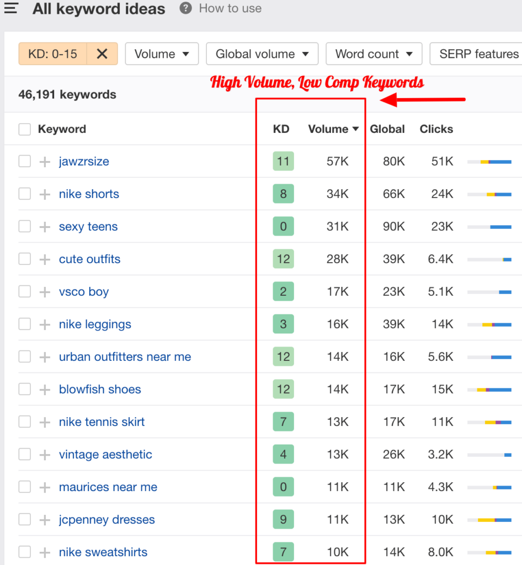Open the jawzrsize keyword link

(x=84, y=162)
